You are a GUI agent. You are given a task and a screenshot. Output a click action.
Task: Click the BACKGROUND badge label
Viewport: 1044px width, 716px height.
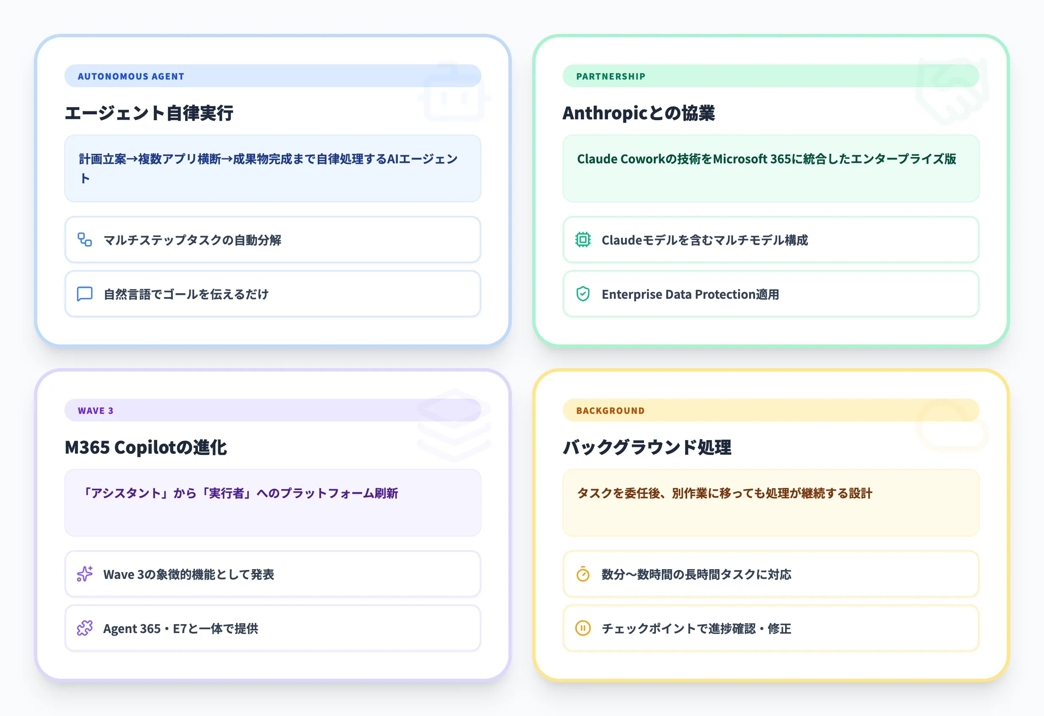[610, 410]
